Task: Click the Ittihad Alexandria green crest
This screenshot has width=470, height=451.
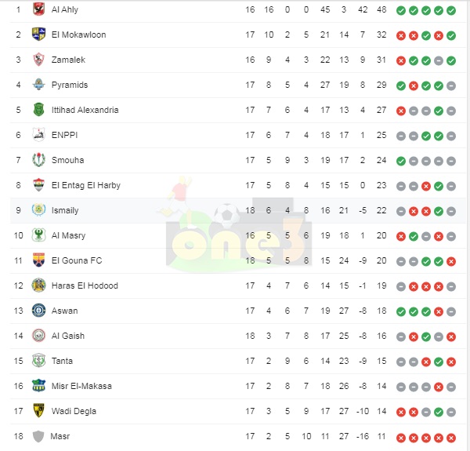Action: coord(38,110)
